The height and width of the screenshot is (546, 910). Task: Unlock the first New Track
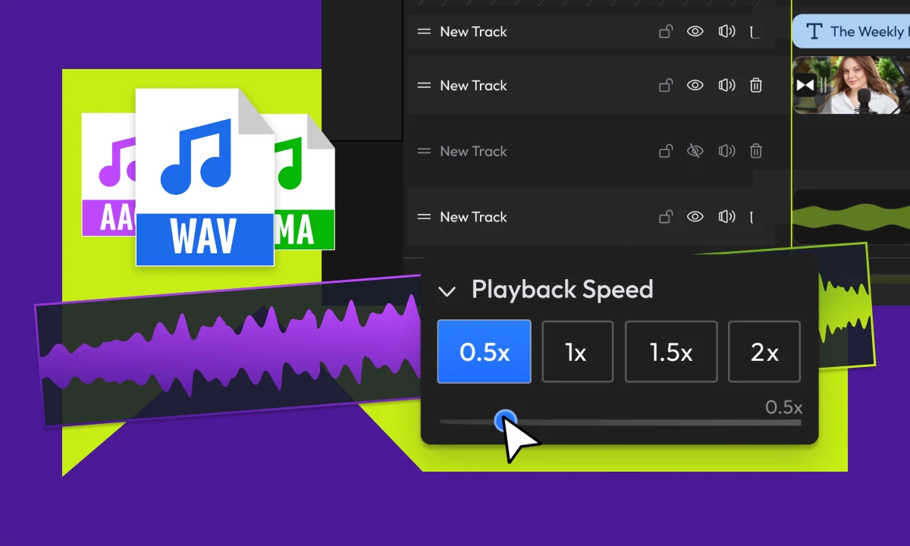click(665, 31)
